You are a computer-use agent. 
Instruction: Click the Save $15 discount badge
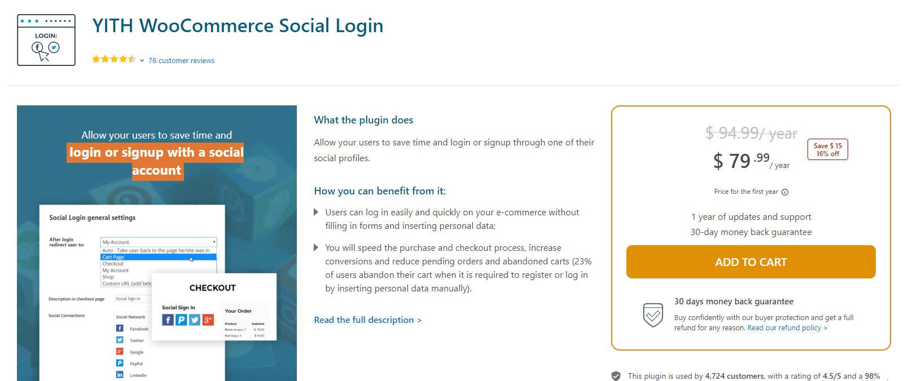827,149
